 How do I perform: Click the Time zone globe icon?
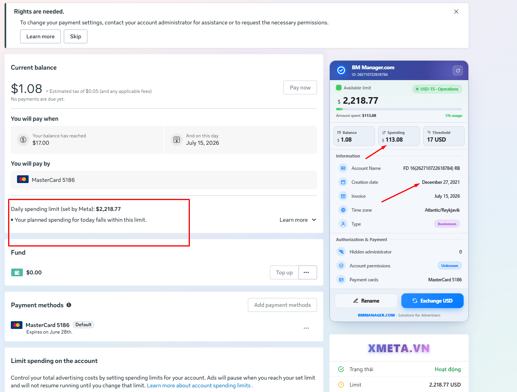[x=343, y=210]
